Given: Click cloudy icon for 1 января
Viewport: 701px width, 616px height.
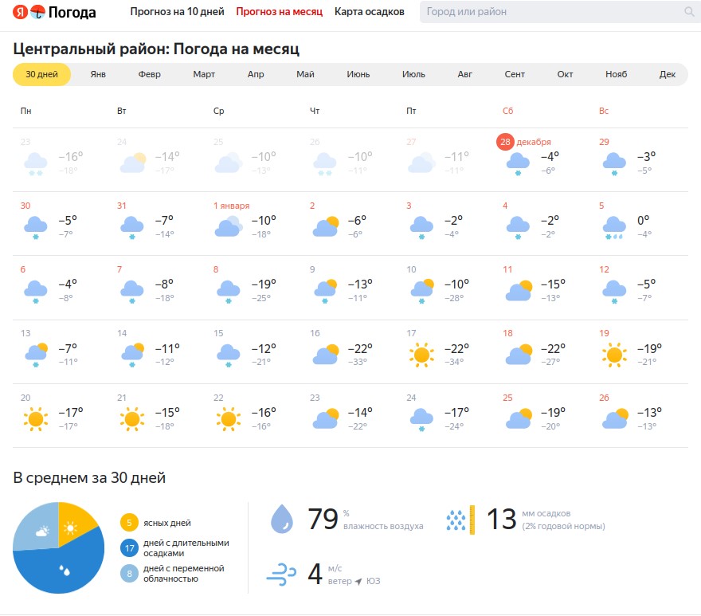Looking at the screenshot, I should pos(229,226).
